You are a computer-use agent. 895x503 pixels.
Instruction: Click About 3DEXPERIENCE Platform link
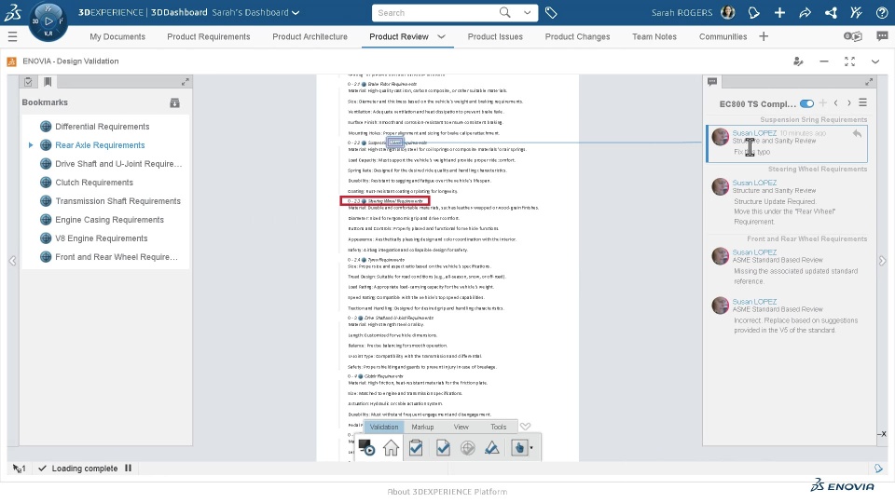pos(447,492)
